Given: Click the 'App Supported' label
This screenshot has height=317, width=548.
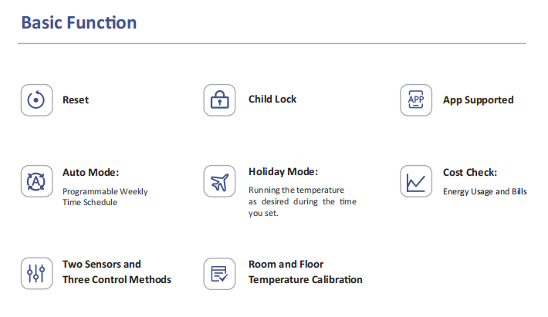Looking at the screenshot, I should click(478, 100).
